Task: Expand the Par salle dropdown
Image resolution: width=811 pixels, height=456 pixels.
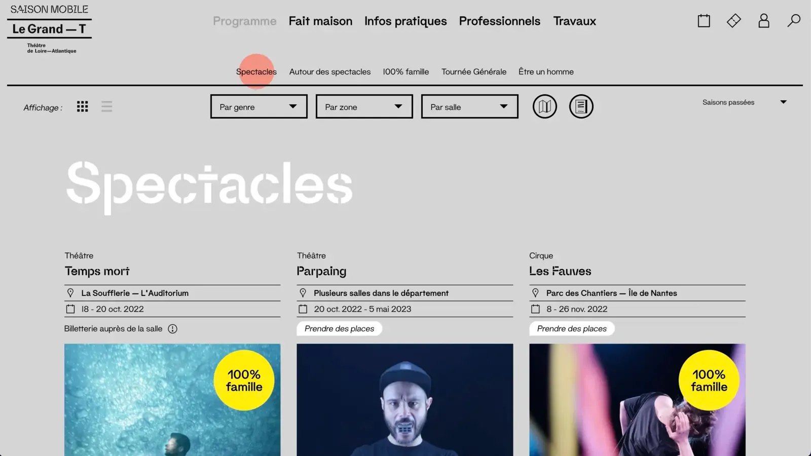Action: click(470, 106)
